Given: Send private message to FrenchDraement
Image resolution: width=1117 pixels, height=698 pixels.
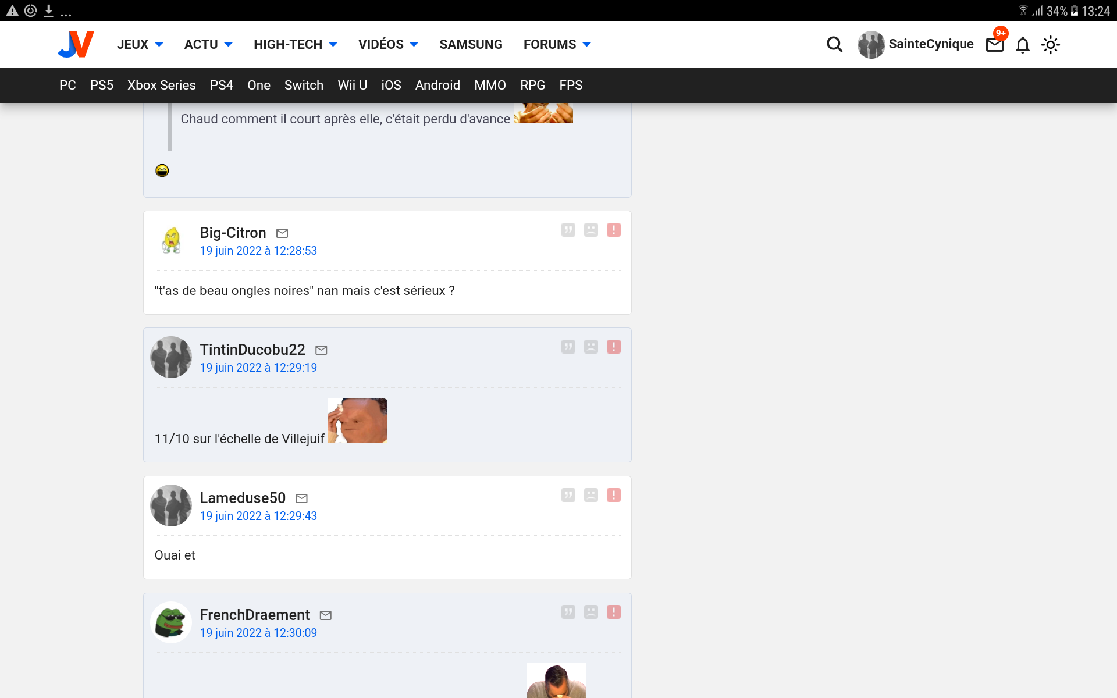Looking at the screenshot, I should tap(325, 615).
